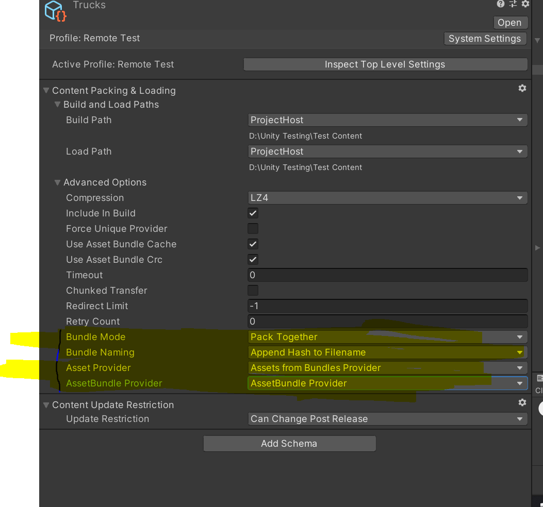Click the presets sliders icon top right

pyautogui.click(x=513, y=4)
